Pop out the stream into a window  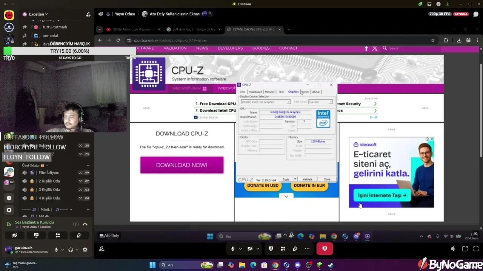click(465, 249)
